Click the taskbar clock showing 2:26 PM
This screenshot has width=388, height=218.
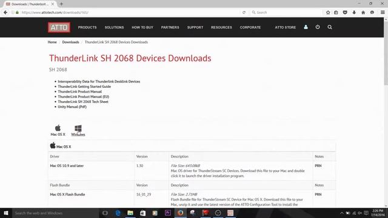378,213
